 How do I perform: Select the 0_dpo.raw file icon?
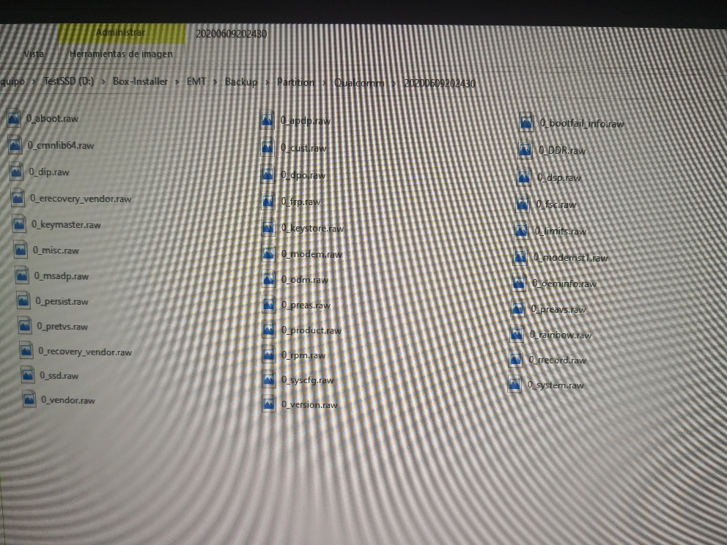pyautogui.click(x=267, y=175)
